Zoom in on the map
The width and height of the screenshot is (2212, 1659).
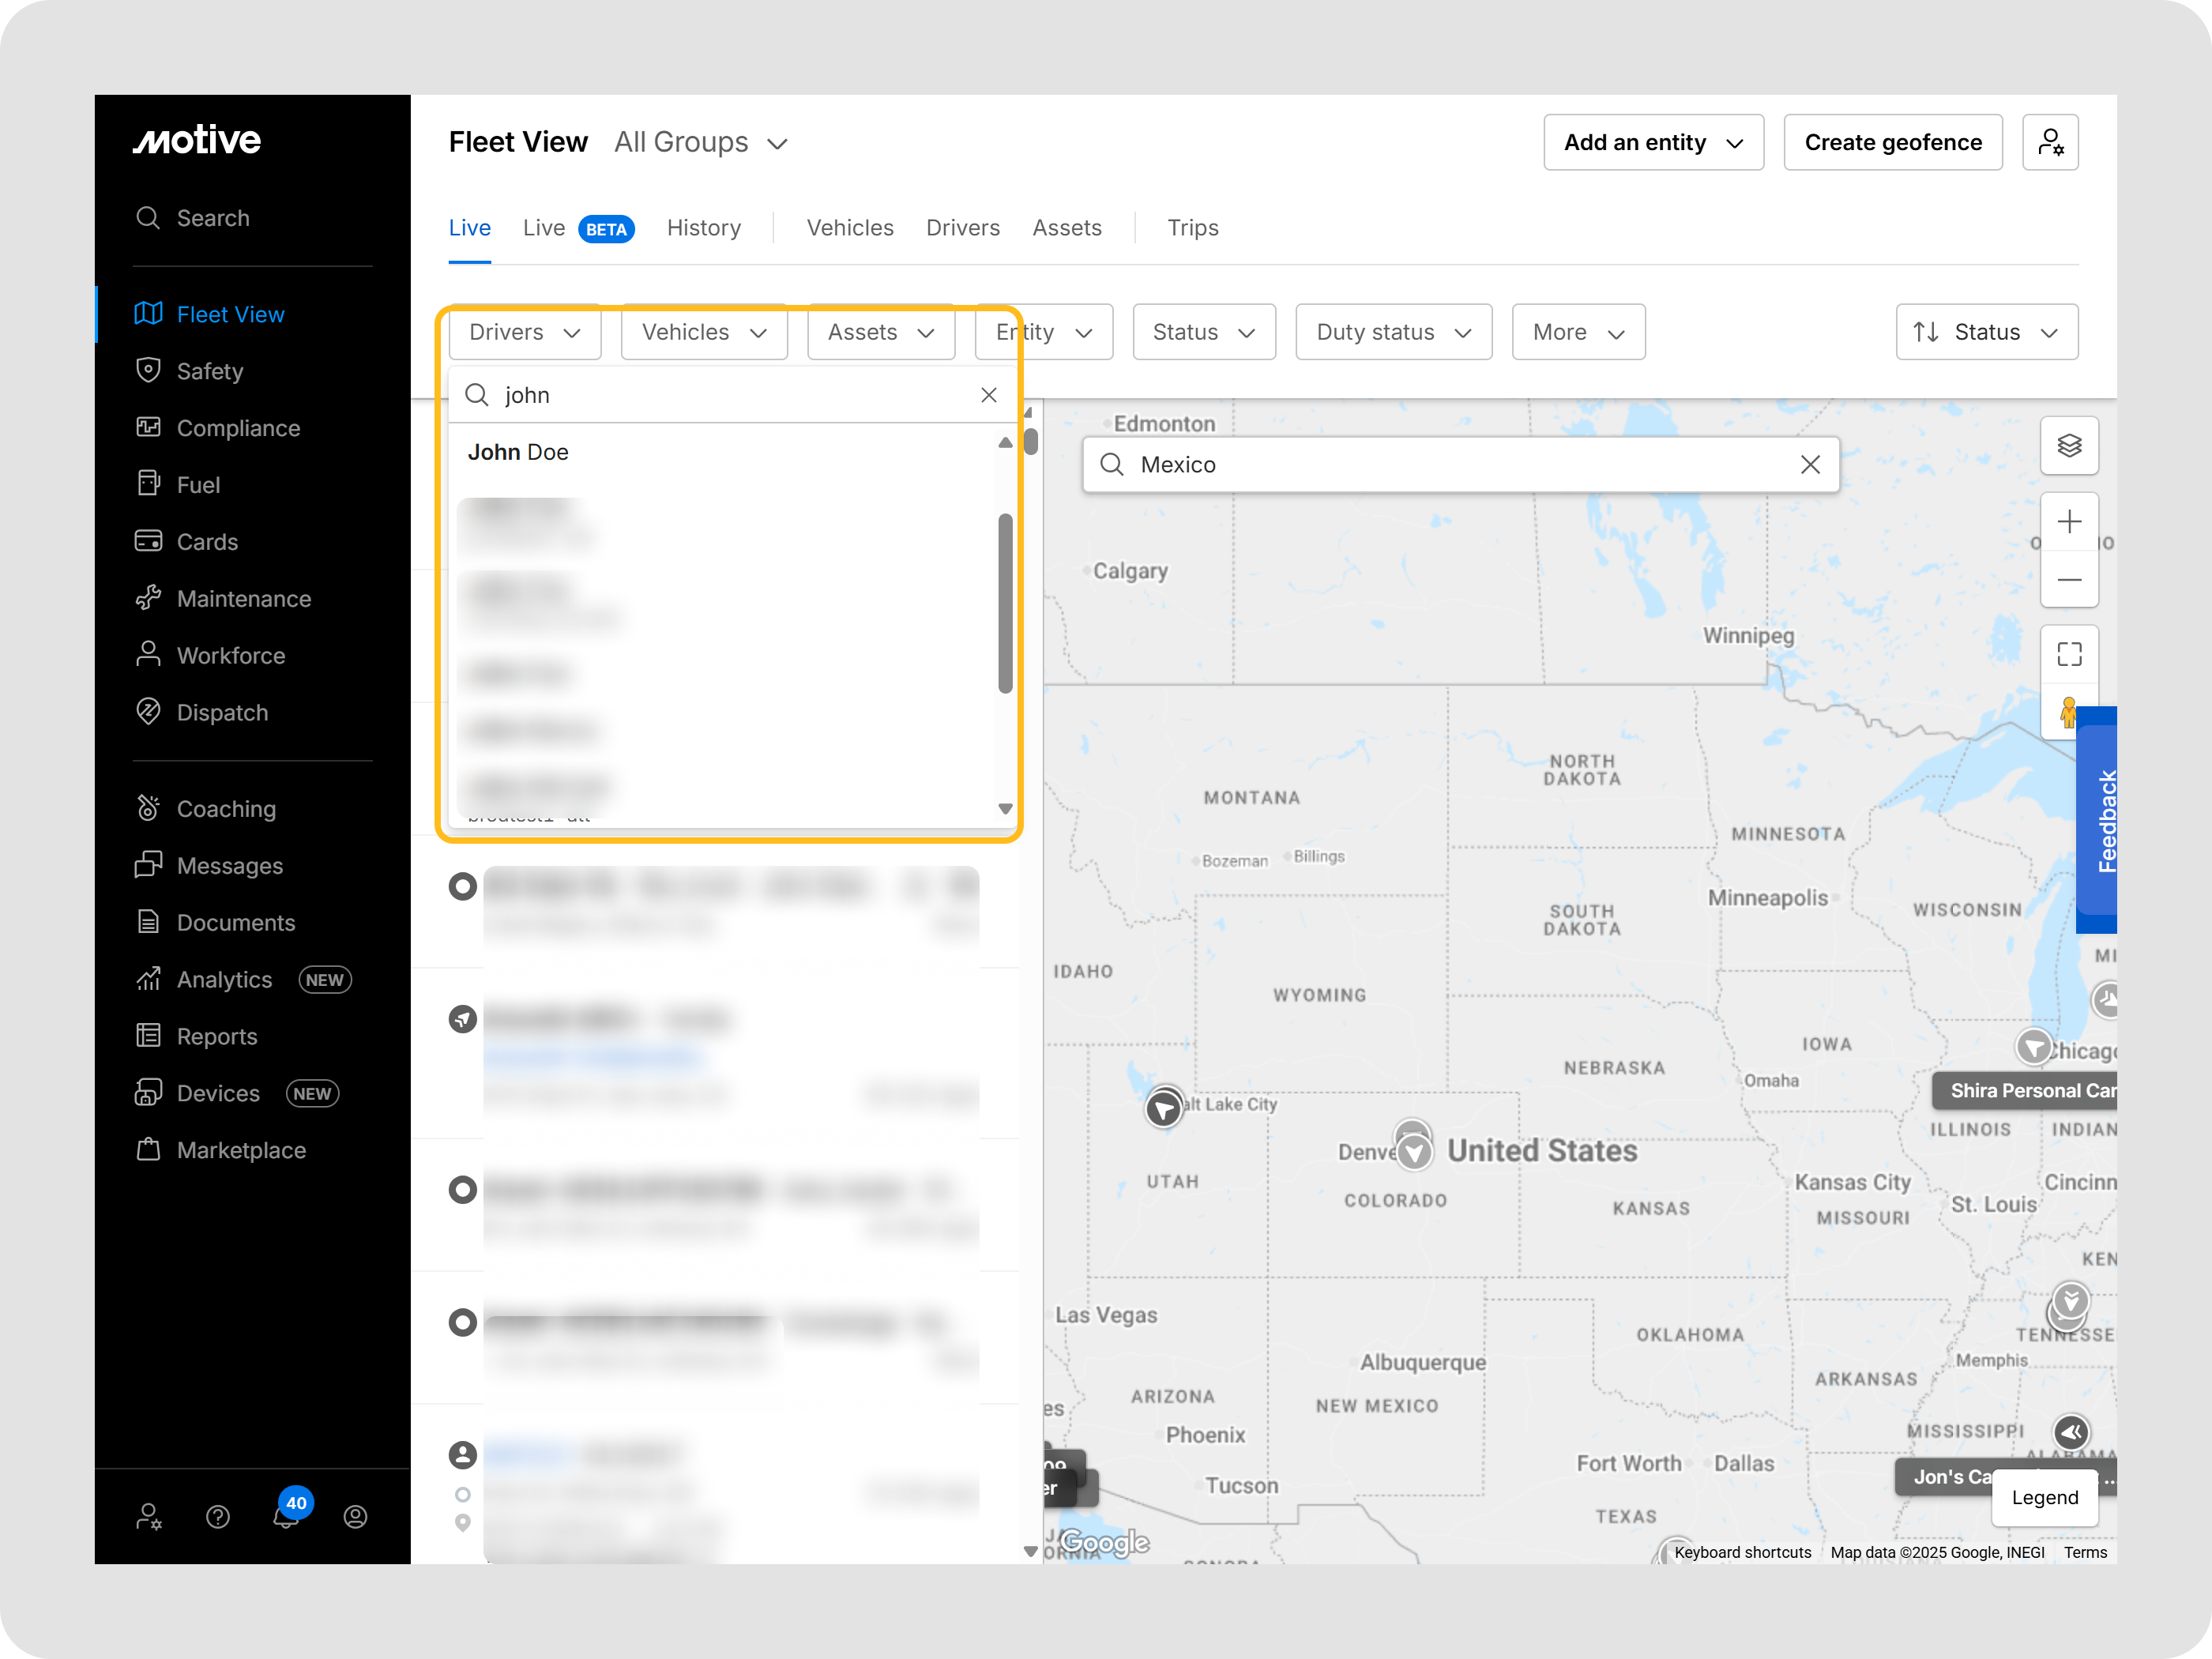(x=2068, y=521)
